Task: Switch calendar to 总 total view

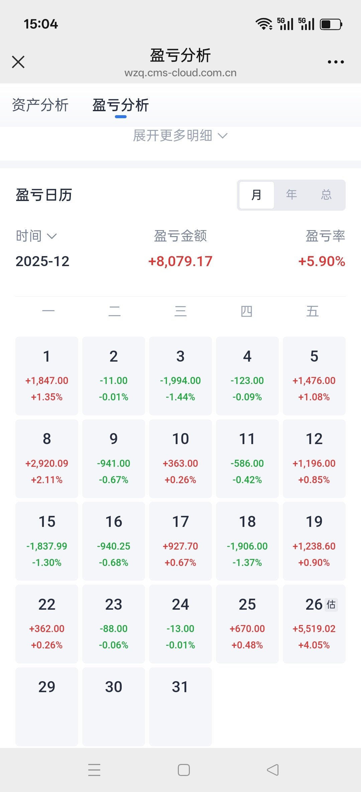Action: click(326, 195)
